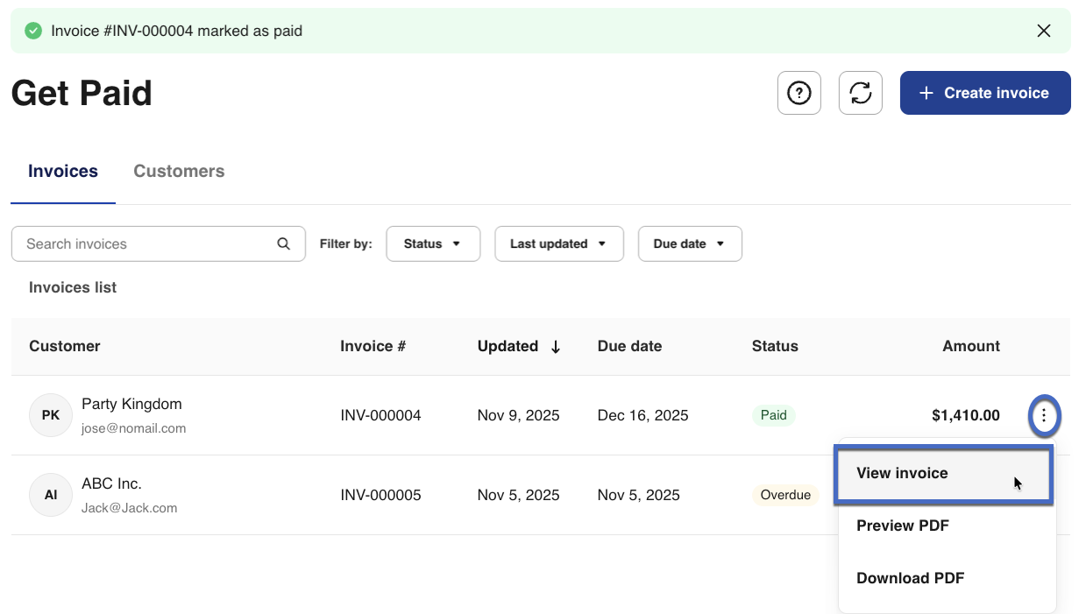Expand the Last updated filter
The width and height of the screenshot is (1086, 614).
558,243
